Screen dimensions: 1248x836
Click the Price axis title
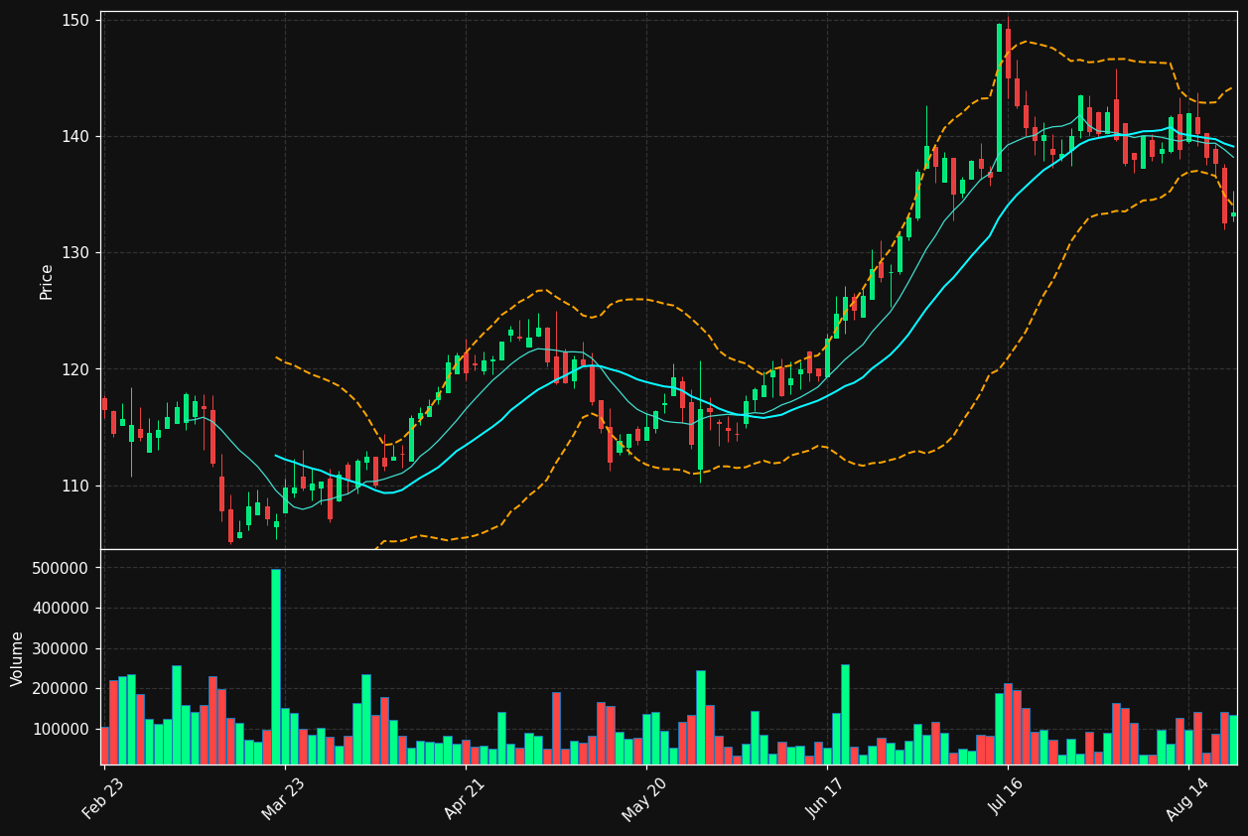47,281
